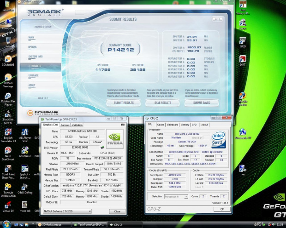Screen dimensions: 286x228
Task: Open the 'neo' network shortcut icon
Action: click(243, 170)
